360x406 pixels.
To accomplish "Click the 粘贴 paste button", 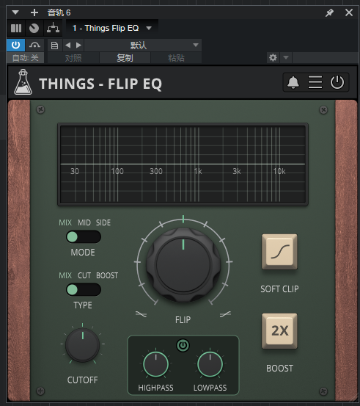I will pyautogui.click(x=176, y=58).
